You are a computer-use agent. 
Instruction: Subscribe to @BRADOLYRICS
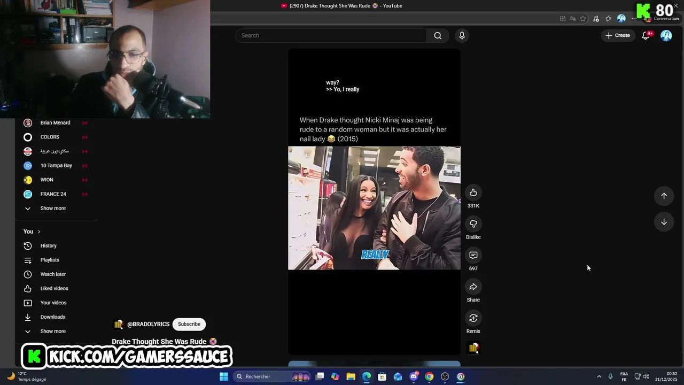189,324
